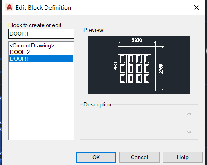Click the Description box down arrow
Viewport: 207px width, 165px height.
click(x=189, y=132)
